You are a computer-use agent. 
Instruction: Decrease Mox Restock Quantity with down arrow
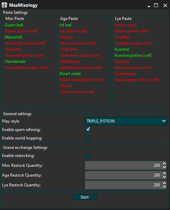pyautogui.click(x=164, y=167)
